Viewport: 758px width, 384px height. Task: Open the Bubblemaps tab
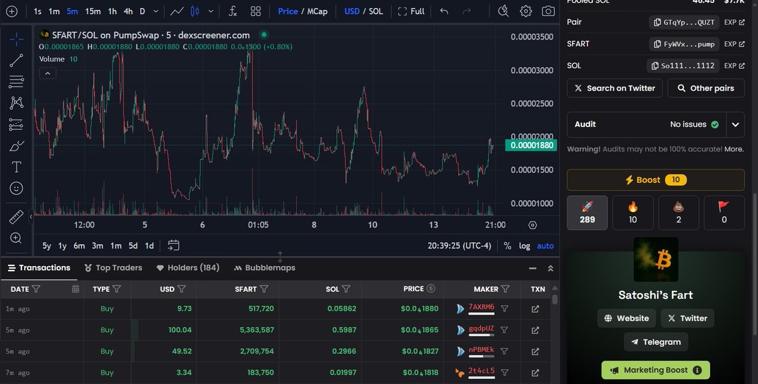[270, 267]
